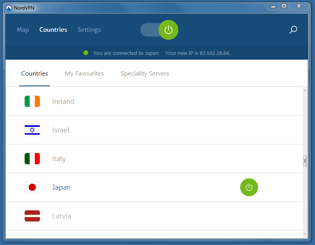The image size is (315, 245).
Task: Switch to My Favourites tab
Action: pos(84,74)
